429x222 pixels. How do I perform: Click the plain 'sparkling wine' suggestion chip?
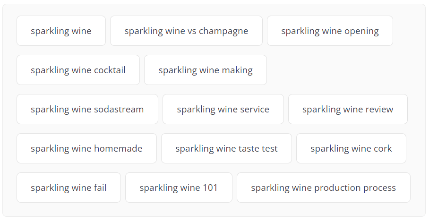point(61,31)
